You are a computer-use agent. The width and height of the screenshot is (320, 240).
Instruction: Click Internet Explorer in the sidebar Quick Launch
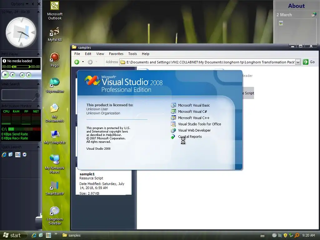click(4, 155)
